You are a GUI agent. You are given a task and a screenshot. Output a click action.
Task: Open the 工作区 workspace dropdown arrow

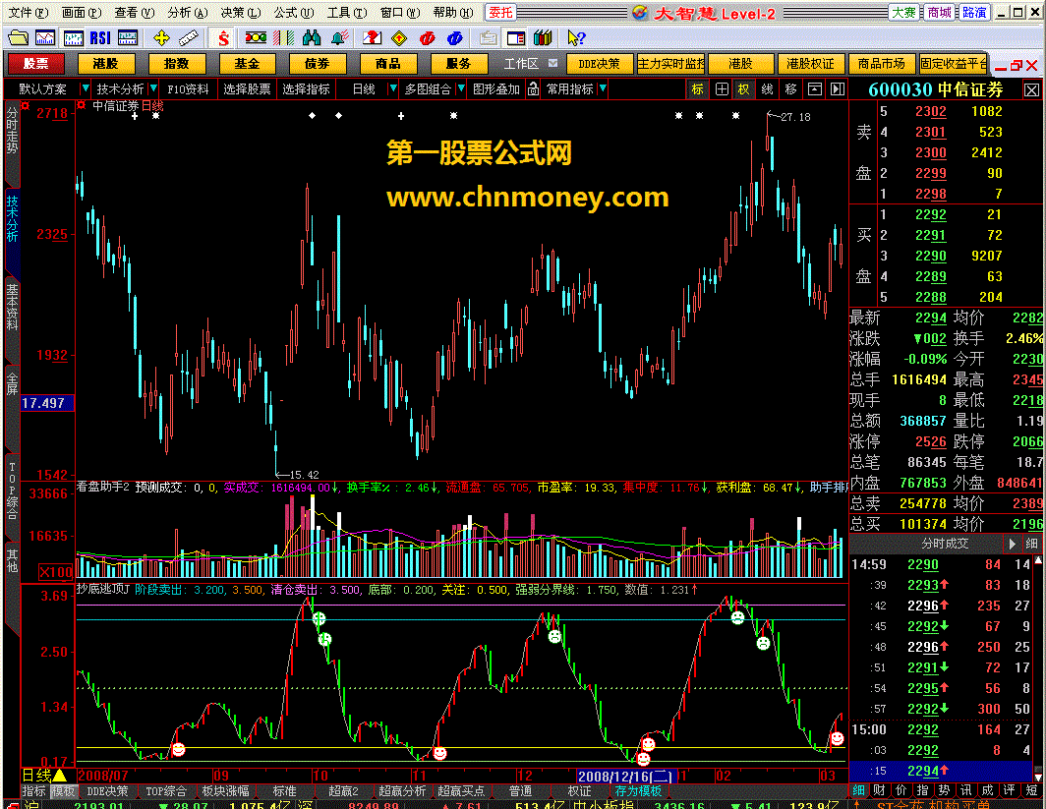tap(552, 63)
